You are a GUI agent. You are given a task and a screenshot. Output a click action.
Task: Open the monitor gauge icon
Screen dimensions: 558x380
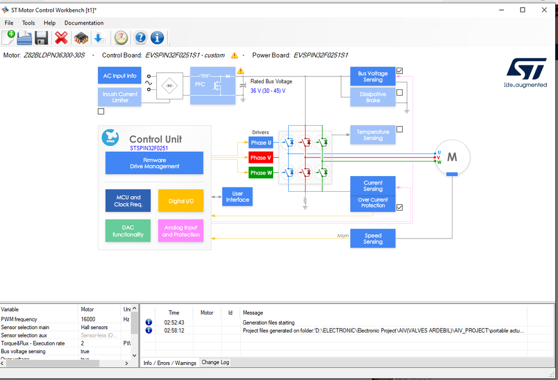click(x=121, y=38)
